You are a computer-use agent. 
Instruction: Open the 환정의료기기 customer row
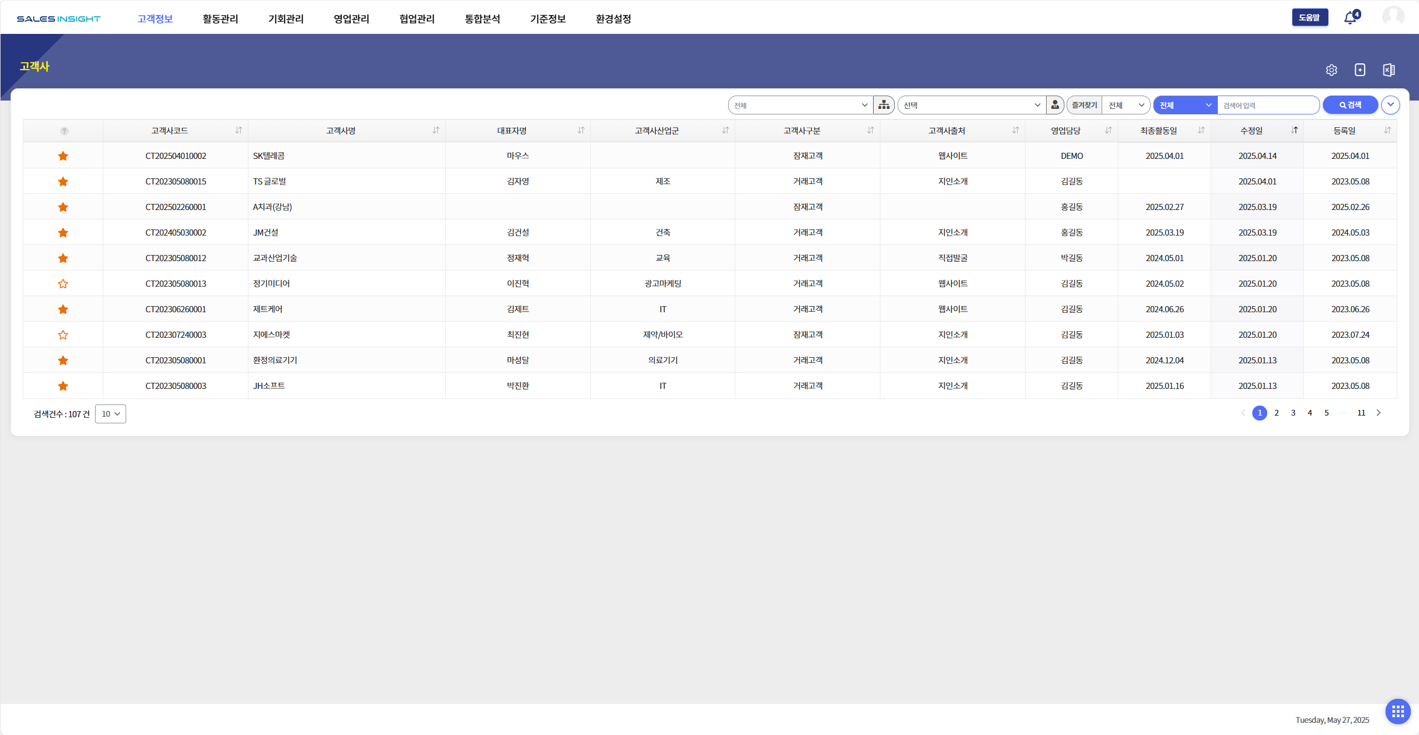click(x=710, y=360)
